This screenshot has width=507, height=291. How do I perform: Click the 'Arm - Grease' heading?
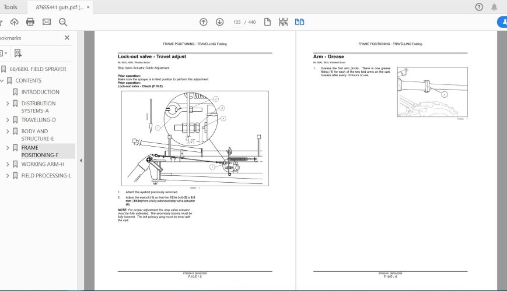328,56
